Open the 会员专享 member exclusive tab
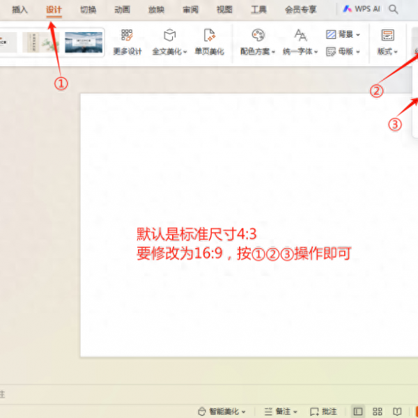 point(300,10)
